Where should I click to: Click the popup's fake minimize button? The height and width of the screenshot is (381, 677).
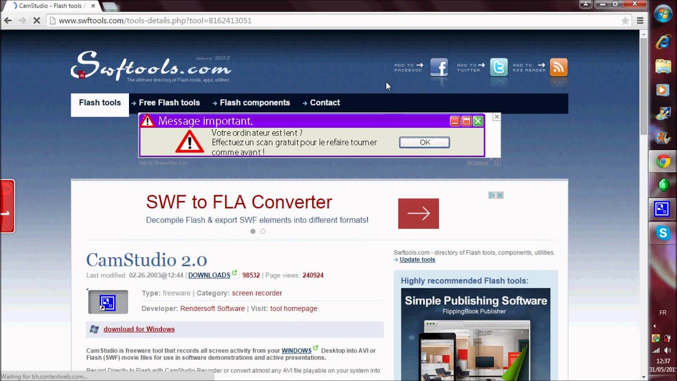pos(454,121)
